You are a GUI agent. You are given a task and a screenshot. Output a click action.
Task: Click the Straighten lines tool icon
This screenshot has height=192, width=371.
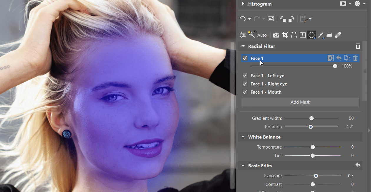pos(294,35)
